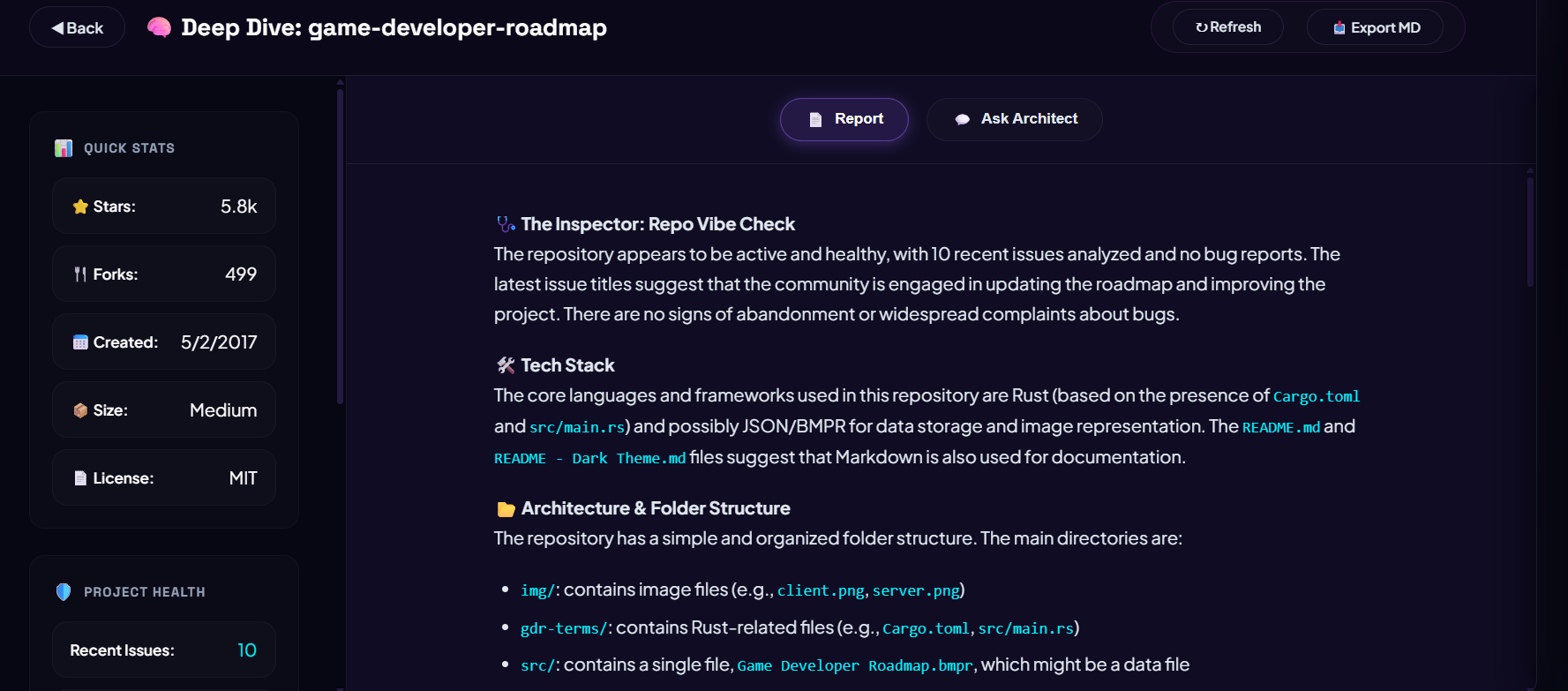Screen dimensions: 1568x691
Task: Click the document icon next to License
Action: point(80,478)
